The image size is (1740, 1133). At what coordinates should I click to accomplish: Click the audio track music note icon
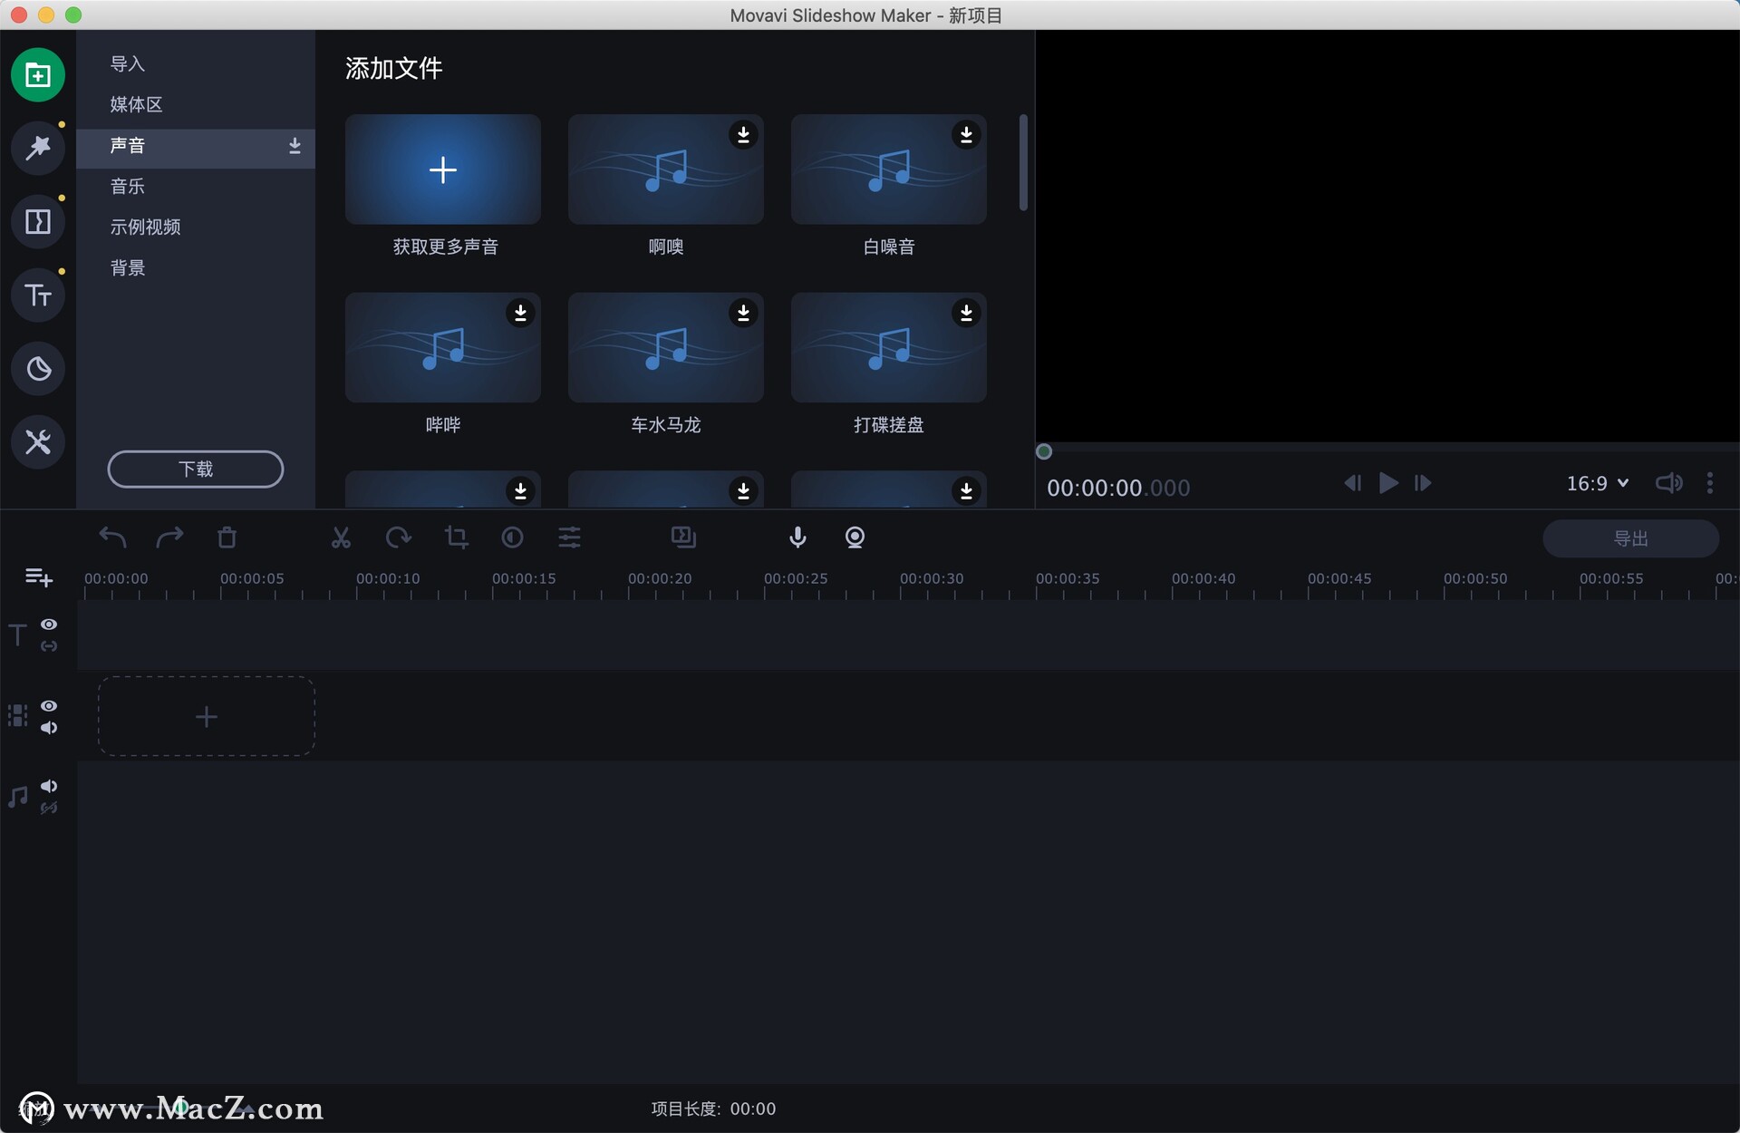(x=17, y=797)
